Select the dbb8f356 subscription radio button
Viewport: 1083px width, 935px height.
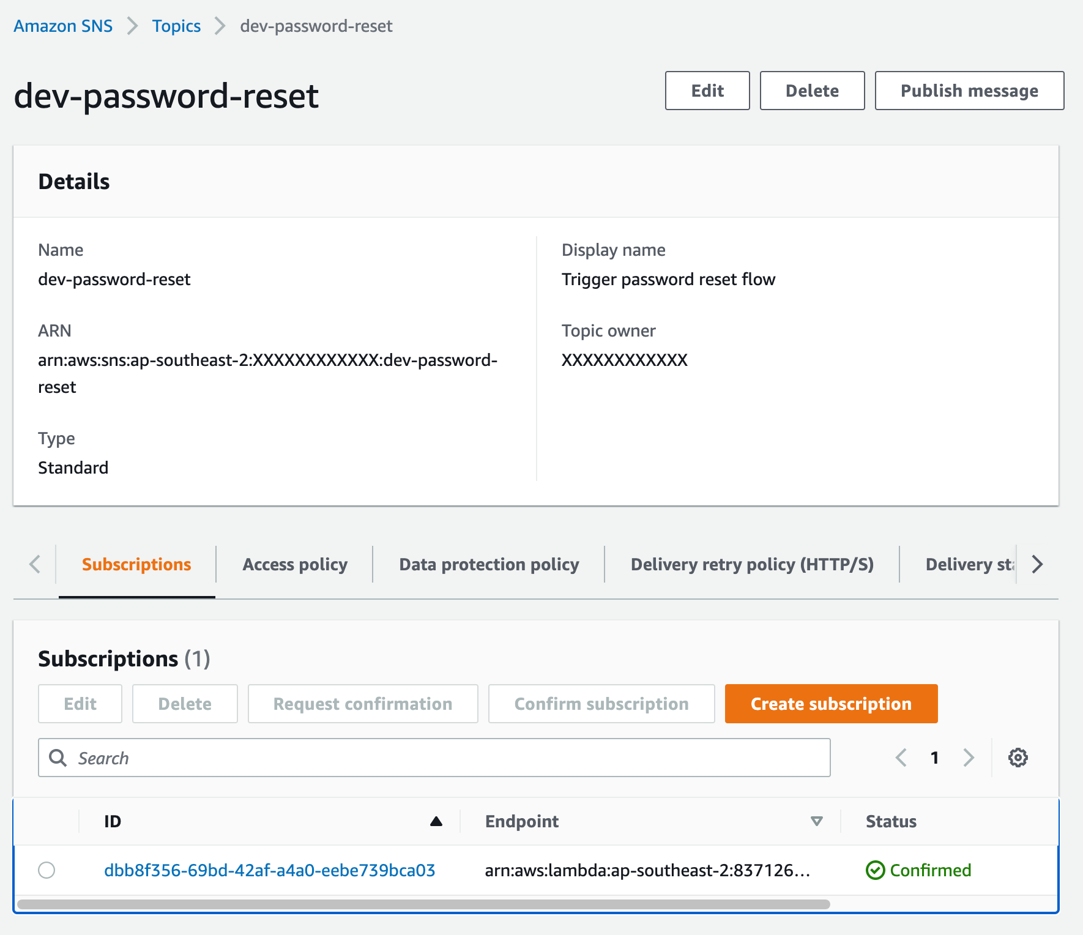click(x=47, y=870)
